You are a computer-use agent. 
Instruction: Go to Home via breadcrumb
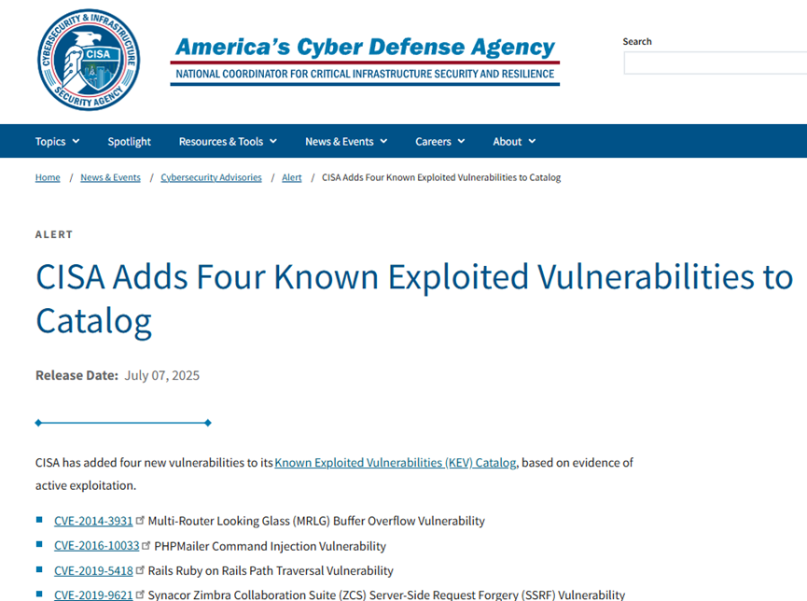[48, 177]
